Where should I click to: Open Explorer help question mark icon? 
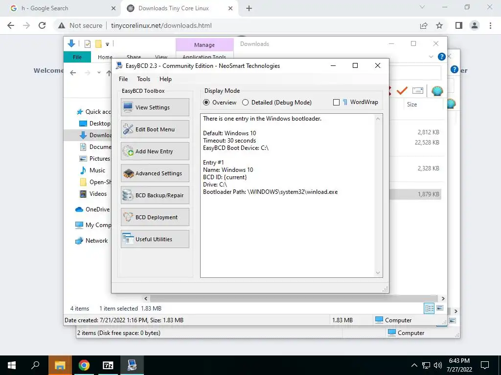pos(442,57)
